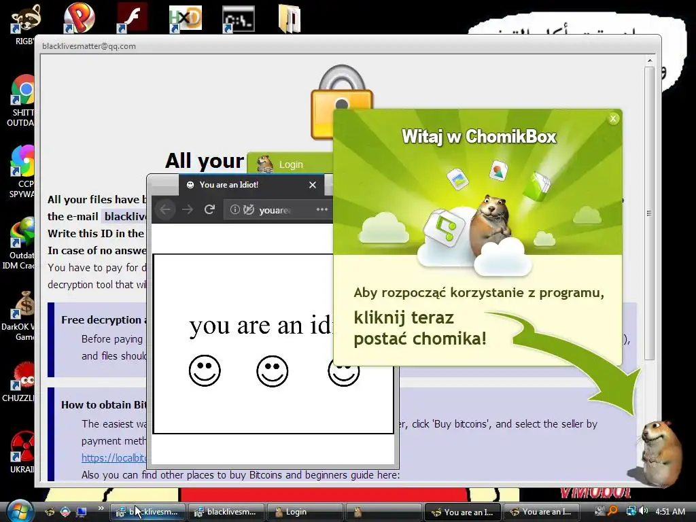Click the tracking protection shield icon

(x=249, y=209)
